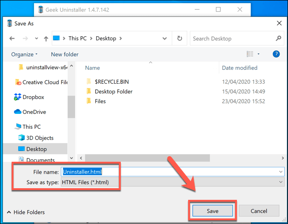Viewport: 288px width, 224px height.
Task: Change the view layout icon
Action: pyautogui.click(x=250, y=54)
